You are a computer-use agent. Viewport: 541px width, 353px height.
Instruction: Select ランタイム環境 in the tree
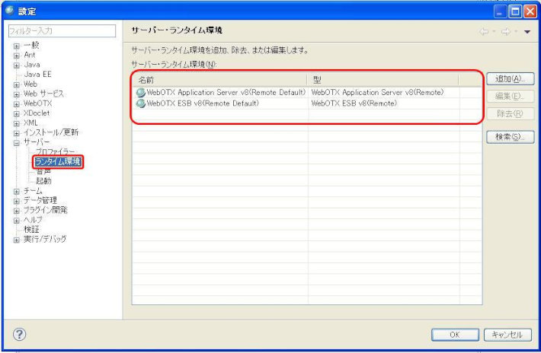coord(58,161)
